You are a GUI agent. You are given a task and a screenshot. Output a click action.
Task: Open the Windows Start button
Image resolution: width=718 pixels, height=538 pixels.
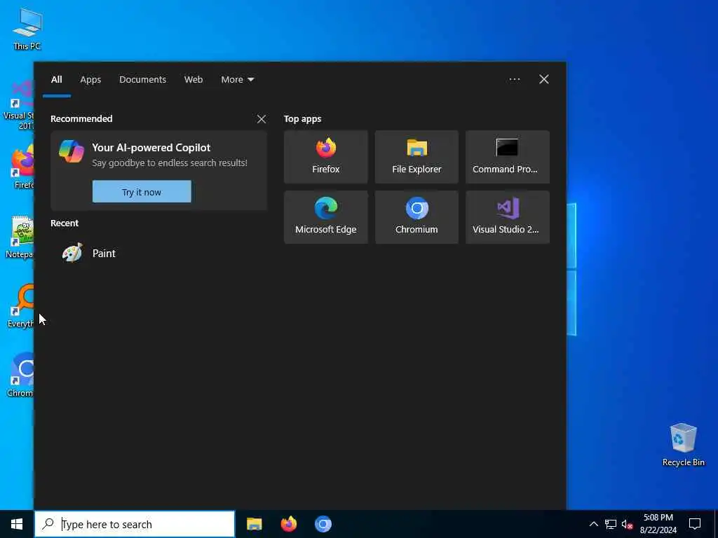(x=17, y=524)
